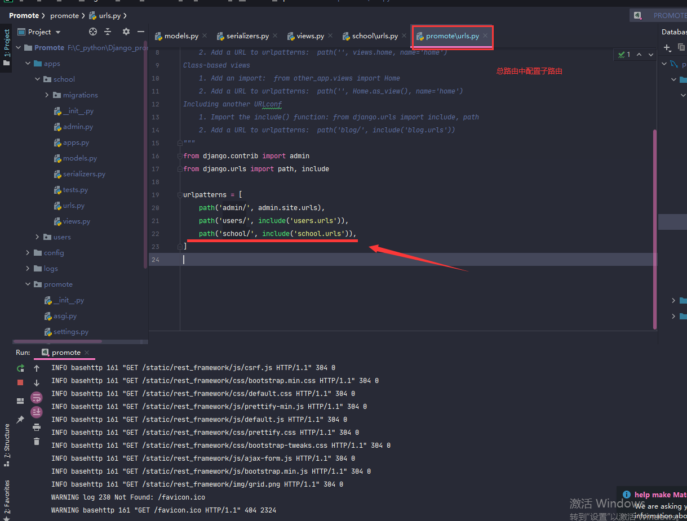Click the locate/select opened file target icon
Image resolution: width=687 pixels, height=521 pixels.
tap(93, 32)
